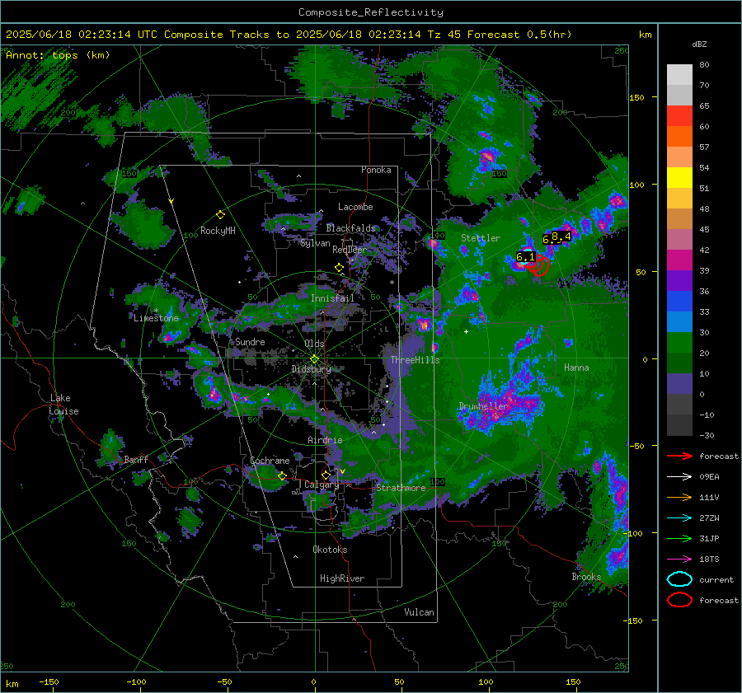Click the 'Airdrie' city label
Viewport: 742px width, 693px height.
325,440
